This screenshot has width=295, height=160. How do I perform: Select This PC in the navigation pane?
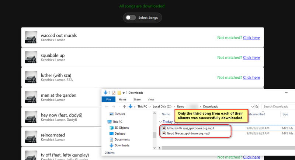(117, 122)
